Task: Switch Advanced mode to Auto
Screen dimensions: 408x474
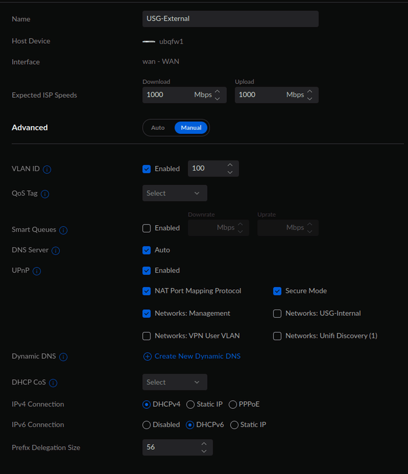Action: (158, 127)
